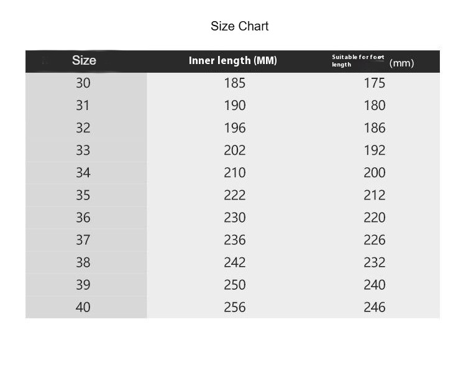
Task: Click foot length value 175
Action: (375, 83)
